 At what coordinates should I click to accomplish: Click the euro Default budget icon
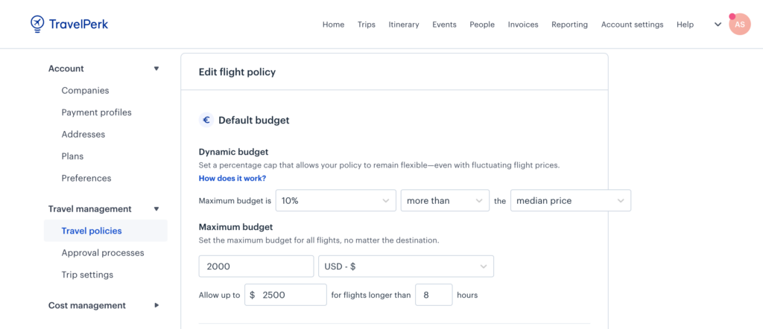[x=206, y=120]
